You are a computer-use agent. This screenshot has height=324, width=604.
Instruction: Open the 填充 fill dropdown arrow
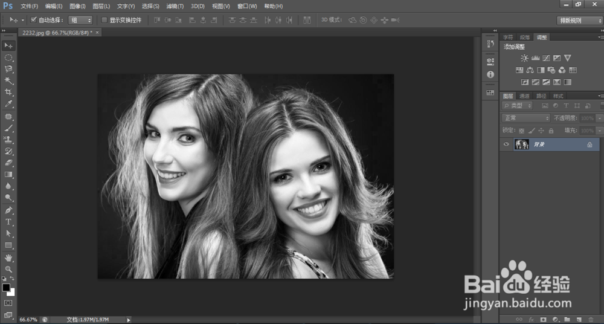(x=599, y=131)
